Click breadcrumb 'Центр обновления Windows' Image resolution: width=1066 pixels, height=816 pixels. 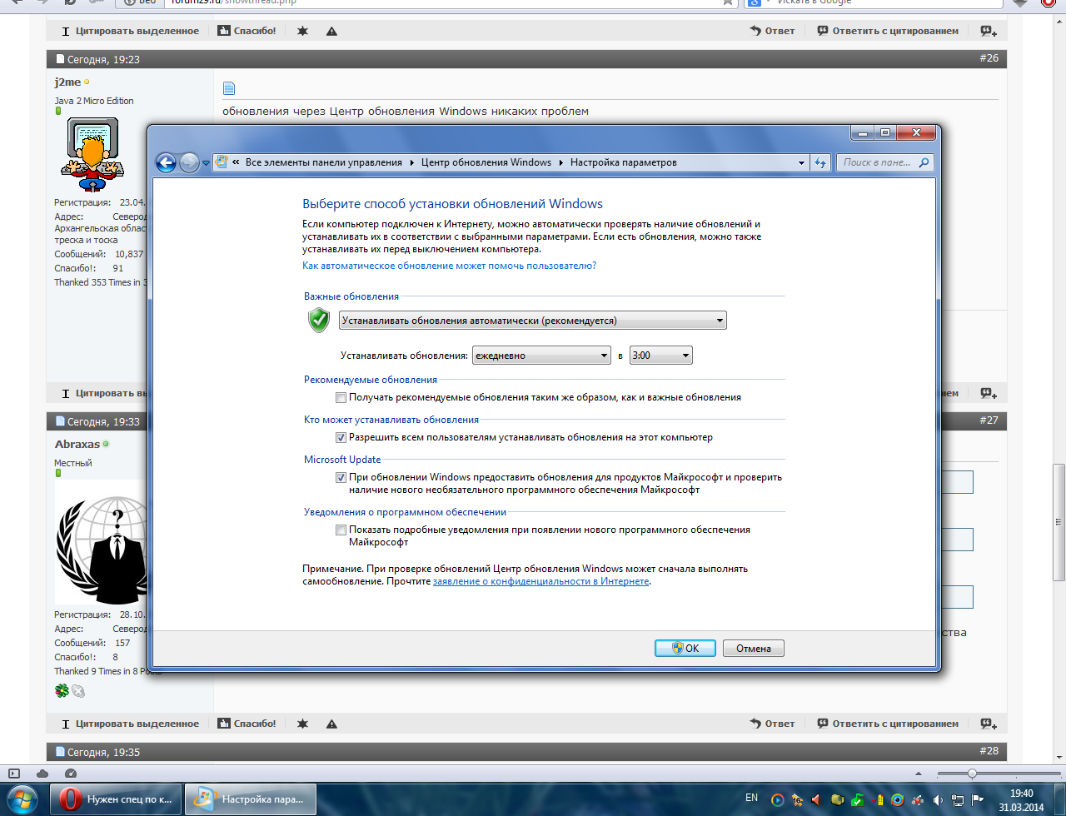click(x=486, y=162)
